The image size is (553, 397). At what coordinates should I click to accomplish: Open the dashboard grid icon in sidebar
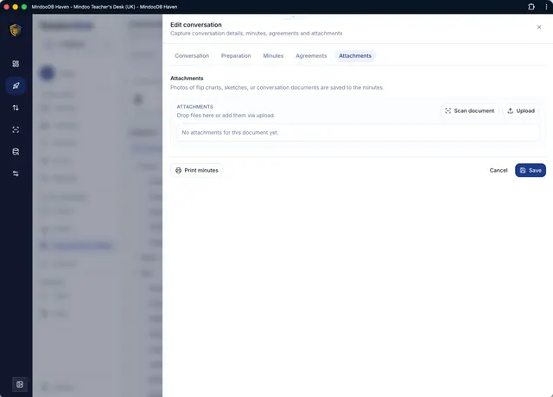pyautogui.click(x=16, y=64)
